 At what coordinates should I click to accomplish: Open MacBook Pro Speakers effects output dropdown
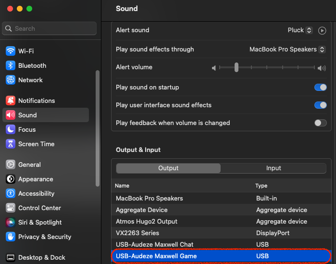[x=287, y=49]
